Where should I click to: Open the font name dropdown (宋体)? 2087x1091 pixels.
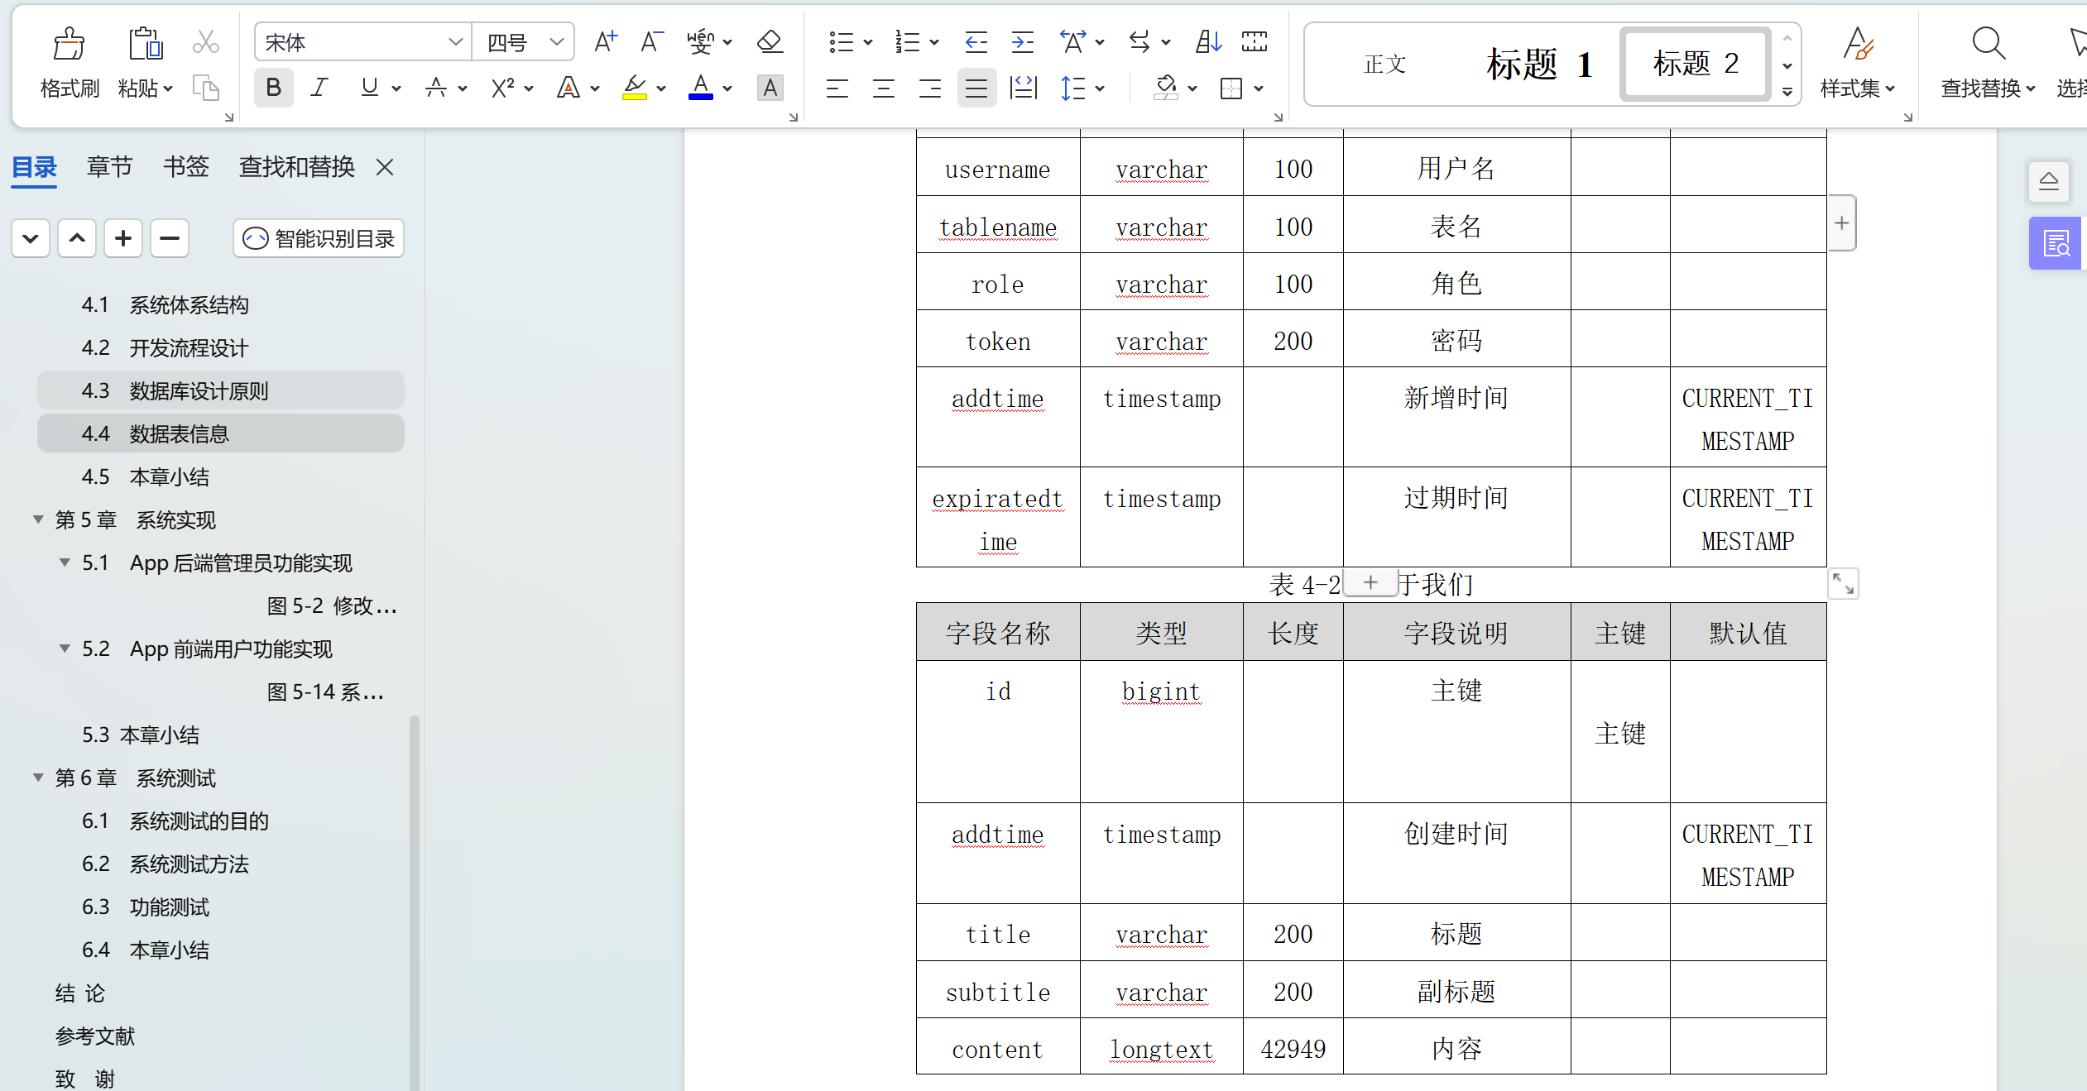coord(454,41)
